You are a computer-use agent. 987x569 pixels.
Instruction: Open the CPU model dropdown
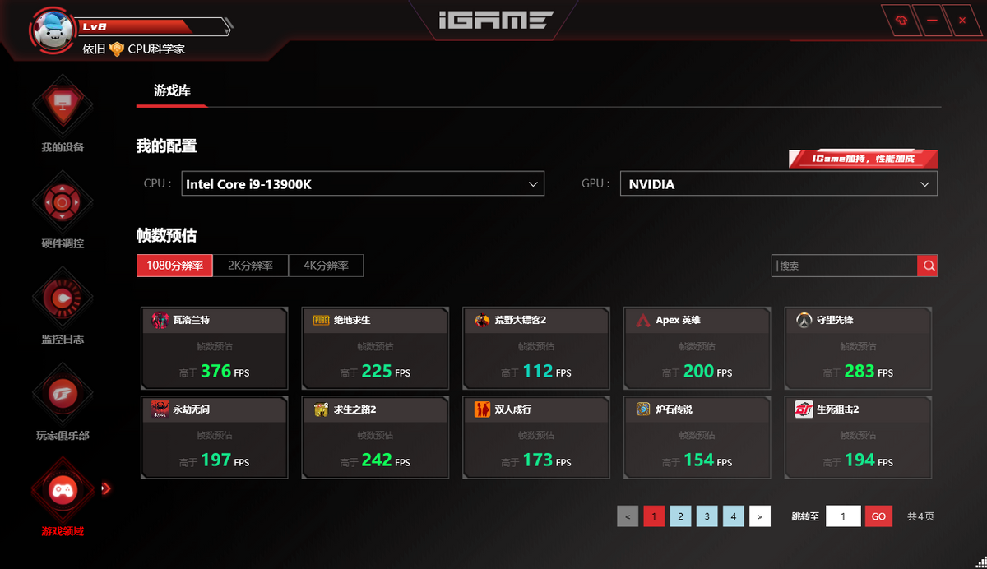(363, 183)
